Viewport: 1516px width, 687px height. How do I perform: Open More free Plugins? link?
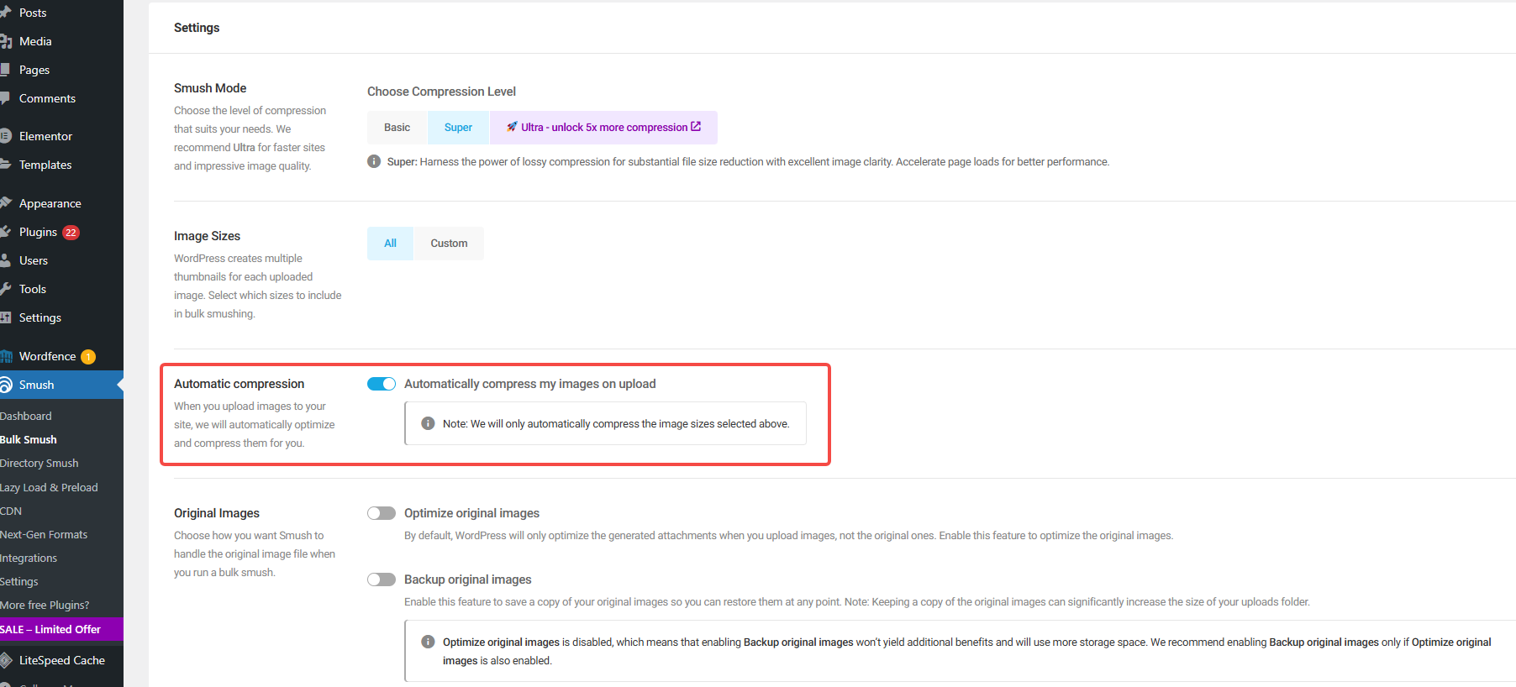point(45,605)
